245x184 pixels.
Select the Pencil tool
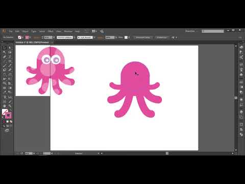(10, 65)
